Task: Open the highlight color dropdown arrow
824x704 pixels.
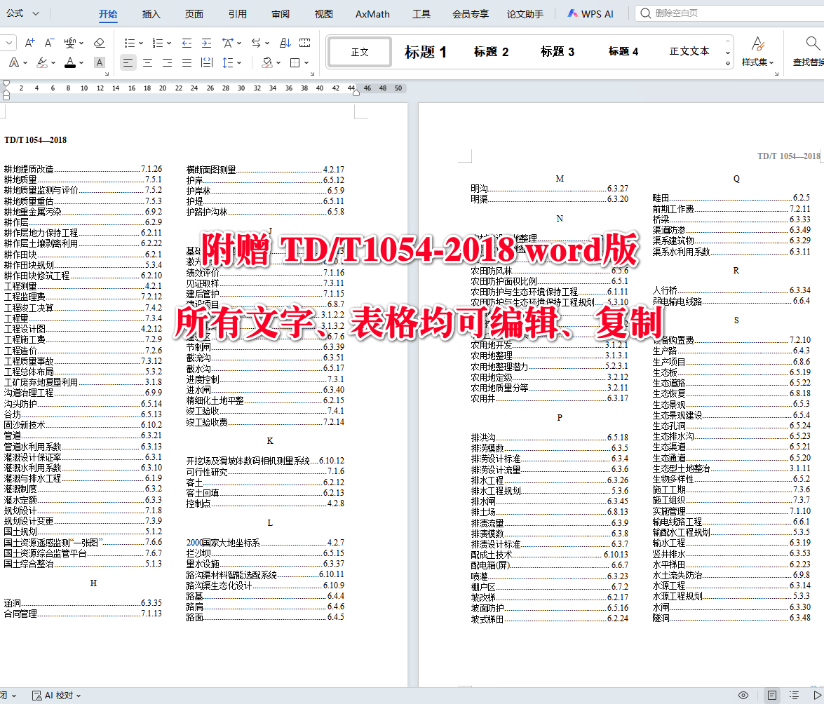Action: coord(53,62)
